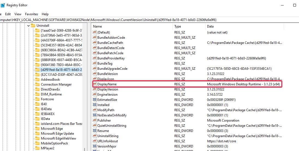Select the IEData key
The image size is (299, 151).
[45, 119]
